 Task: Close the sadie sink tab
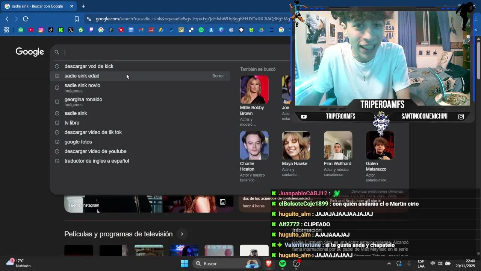(71, 6)
